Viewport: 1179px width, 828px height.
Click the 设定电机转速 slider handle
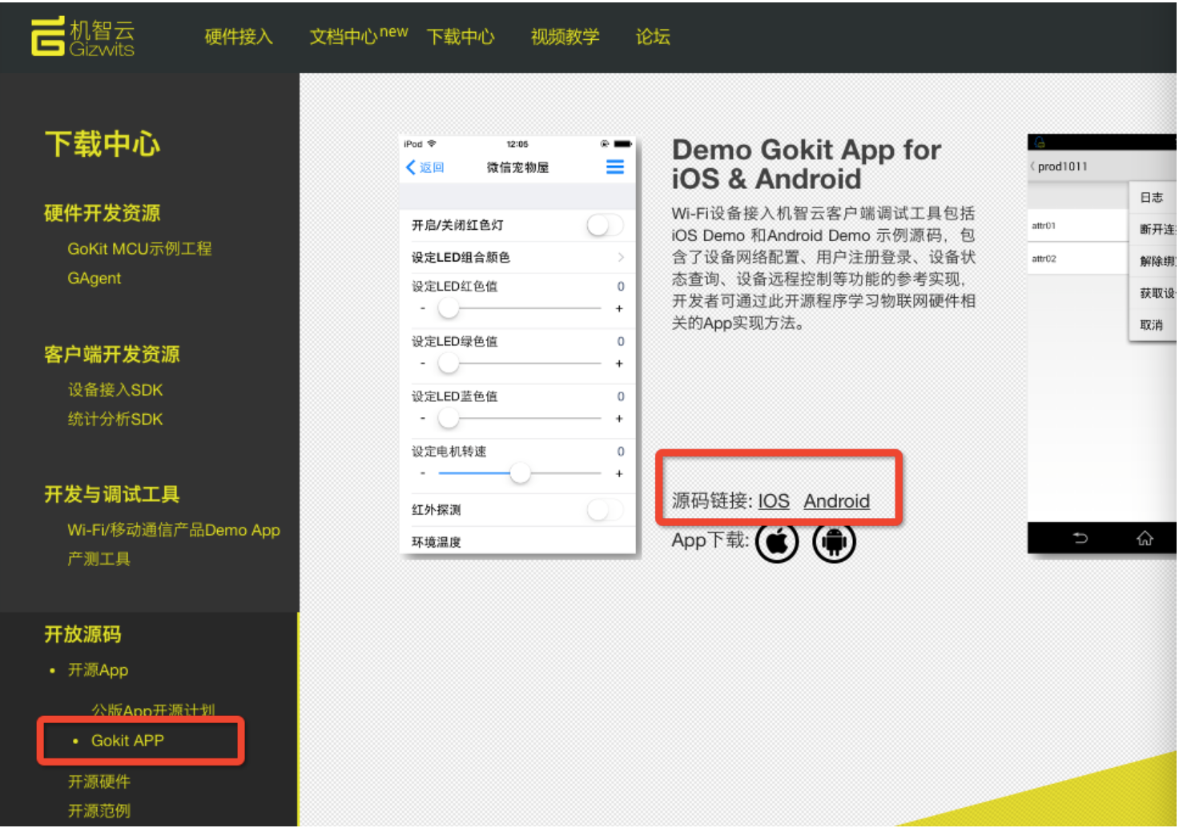[520, 473]
